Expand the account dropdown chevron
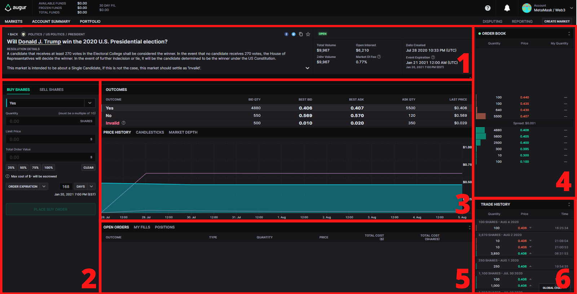 571,8
